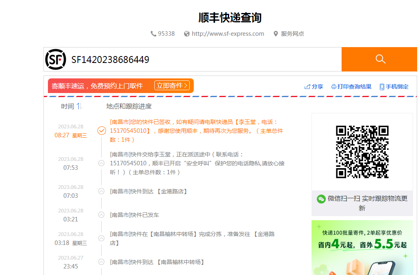
Task: Click the 07:03 timestamp
Action: coord(71,196)
